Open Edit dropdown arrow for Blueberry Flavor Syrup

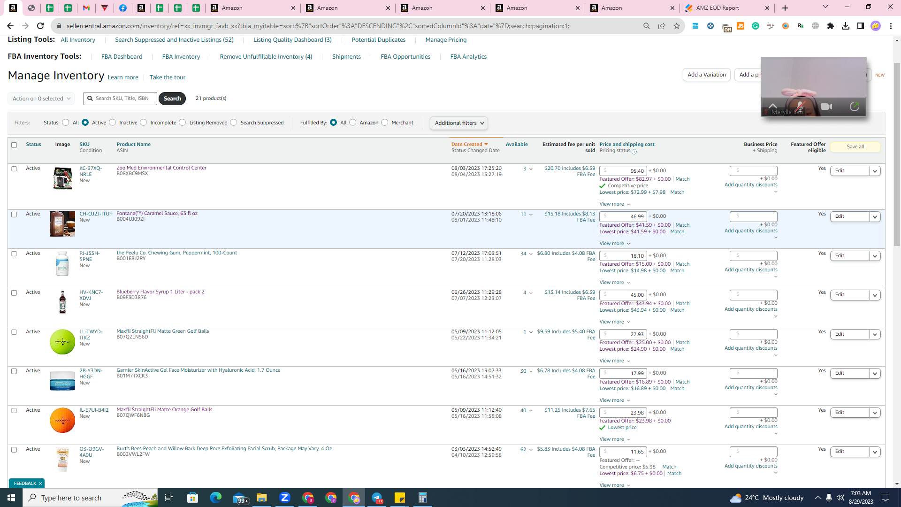(875, 295)
